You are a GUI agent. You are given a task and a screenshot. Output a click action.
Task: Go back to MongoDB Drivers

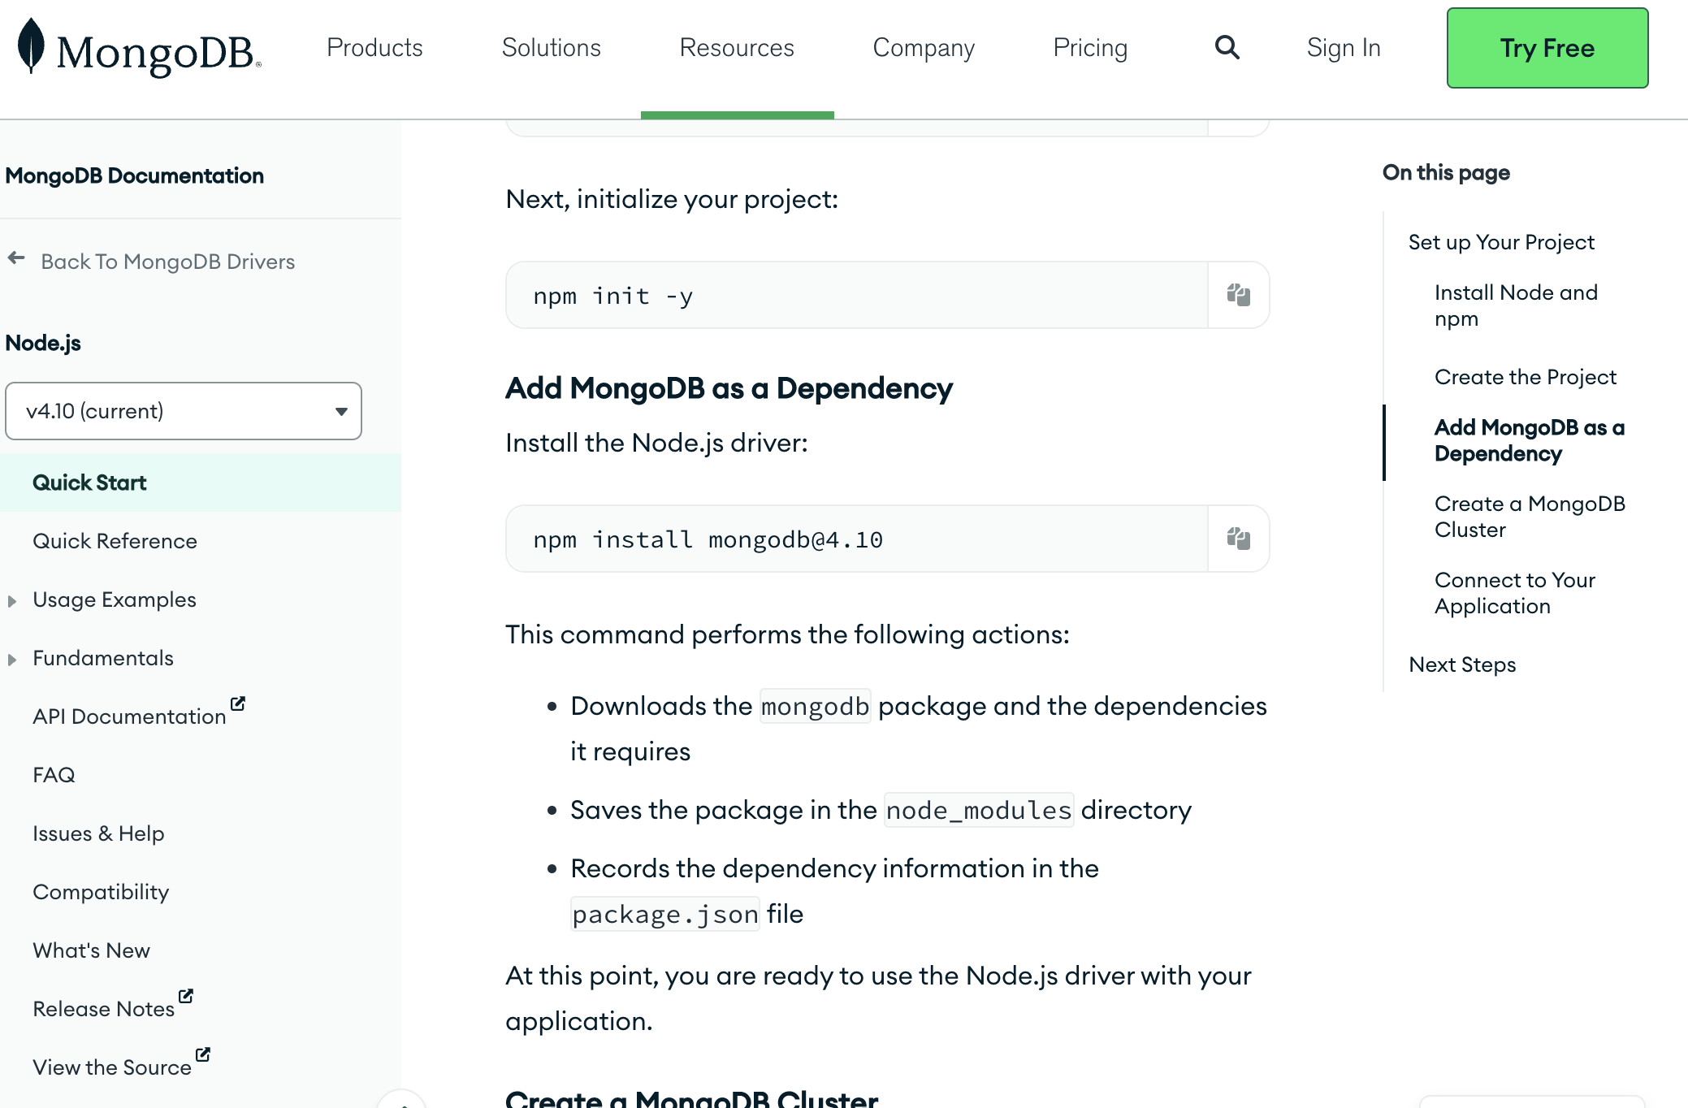[168, 262]
